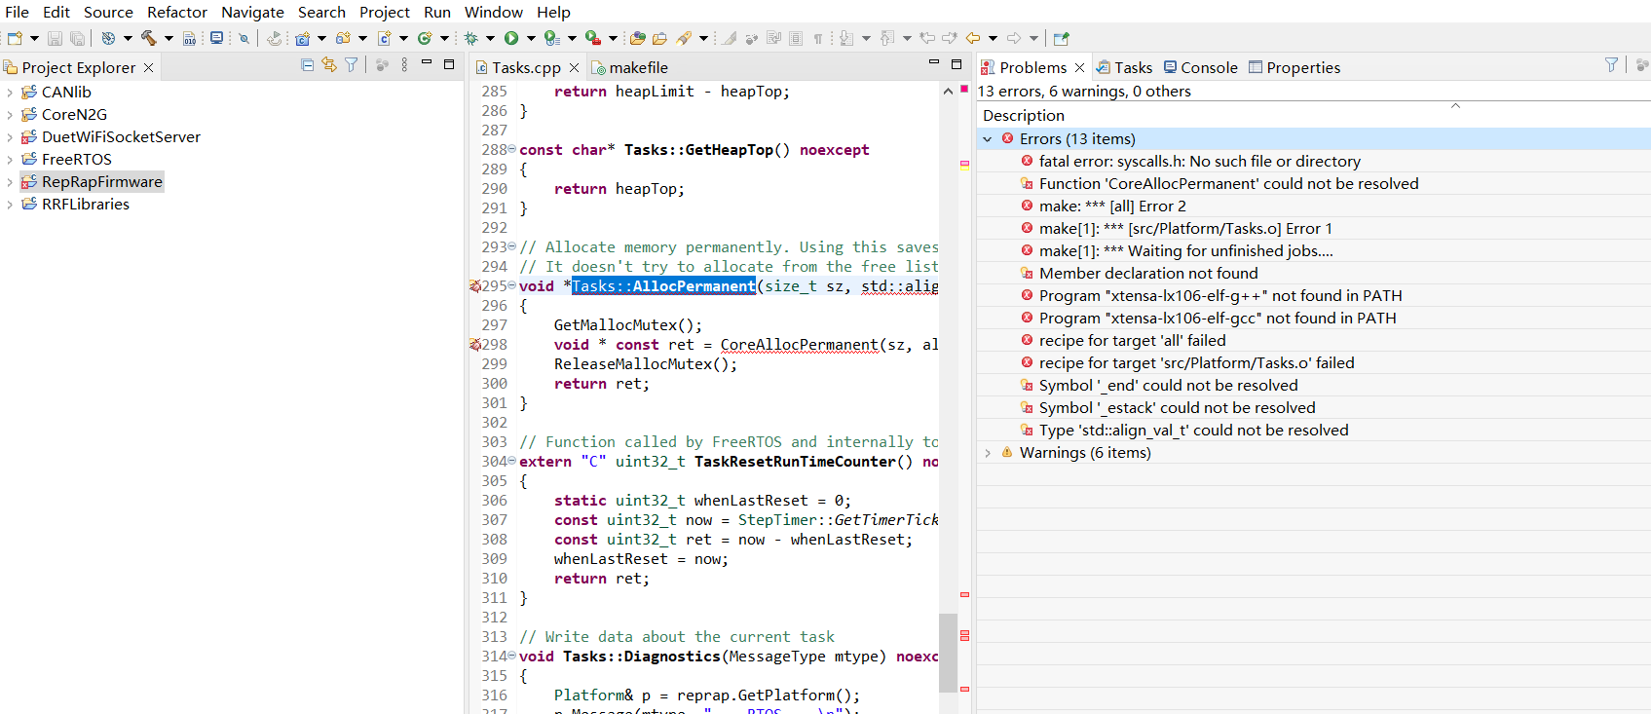The height and width of the screenshot is (714, 1651).
Task: Open the Build hammer dropdown arrow
Action: (169, 38)
